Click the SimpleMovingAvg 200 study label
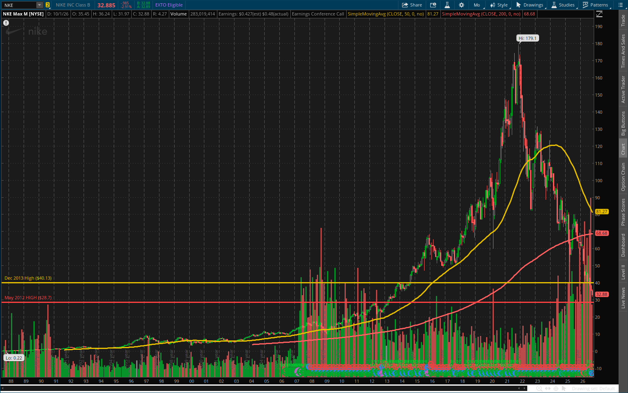 [481, 14]
